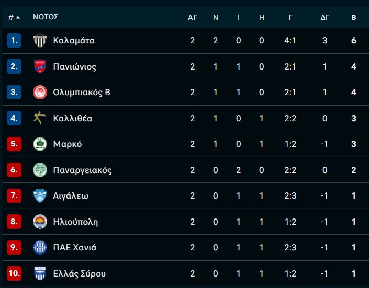
Task: Sort by the ΑΓ matches played header
Action: coord(192,17)
